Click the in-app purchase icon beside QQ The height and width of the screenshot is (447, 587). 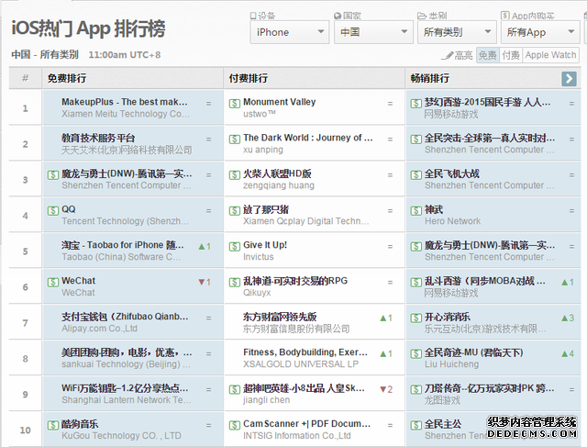click(x=53, y=210)
